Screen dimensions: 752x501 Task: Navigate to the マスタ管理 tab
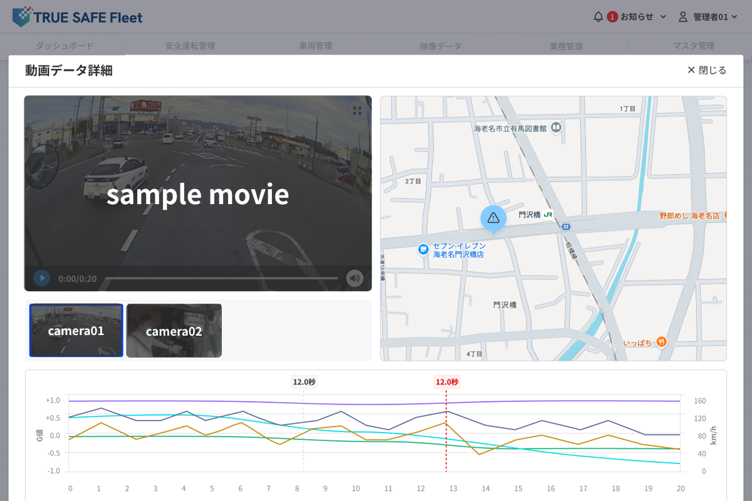pyautogui.click(x=693, y=46)
